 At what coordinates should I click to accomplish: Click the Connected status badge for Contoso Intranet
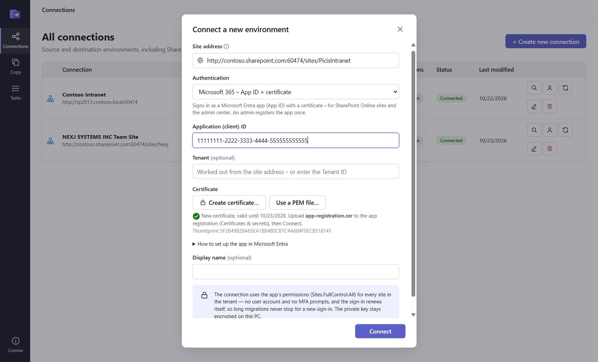point(451,98)
